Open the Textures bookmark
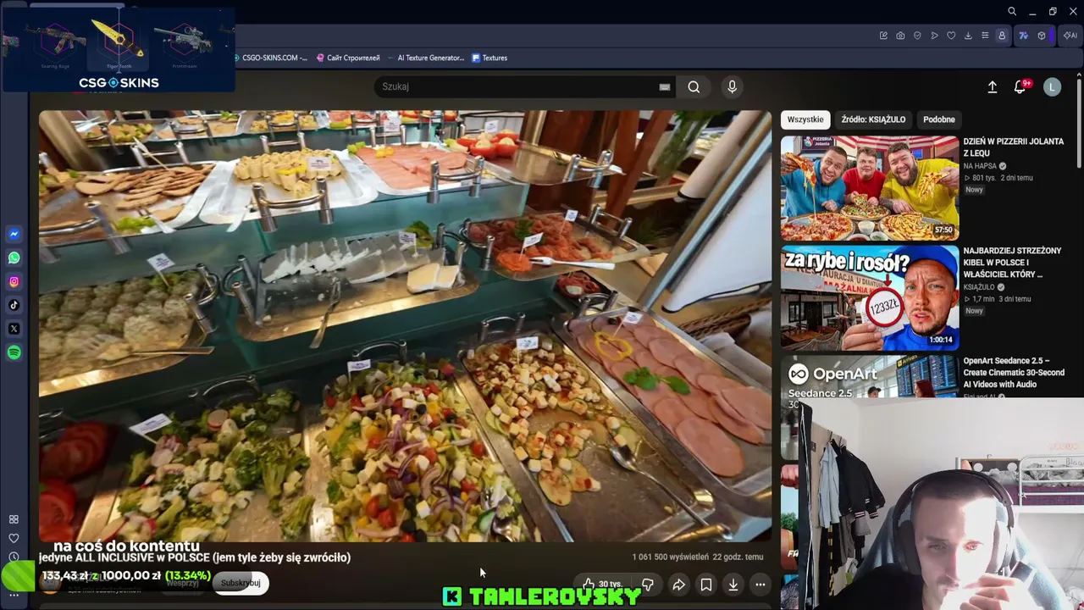 pyautogui.click(x=489, y=58)
